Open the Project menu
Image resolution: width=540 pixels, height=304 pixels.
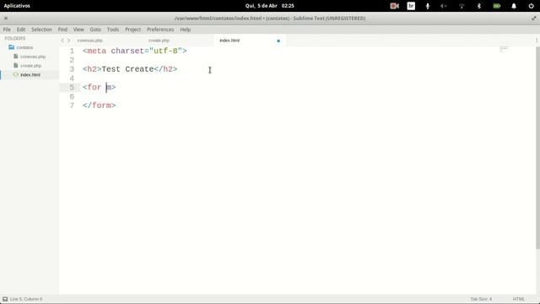coord(133,30)
